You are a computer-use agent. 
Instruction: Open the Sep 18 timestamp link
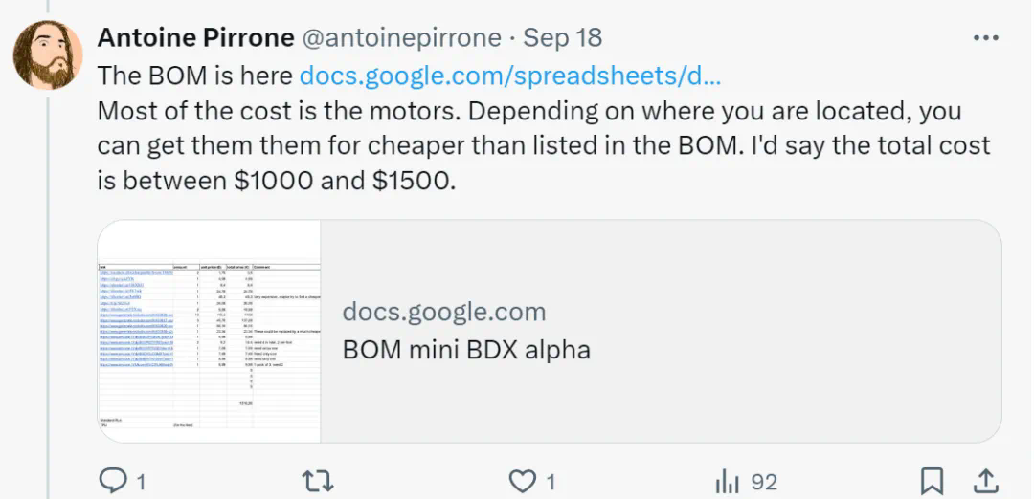pyautogui.click(x=563, y=38)
